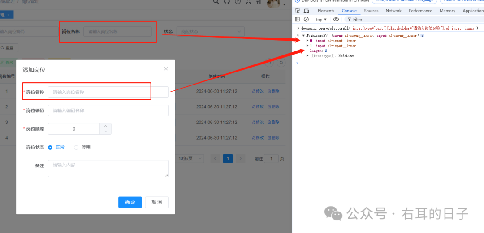Click 修改 link in table row 4
The height and width of the screenshot is (233, 484).
(258, 137)
